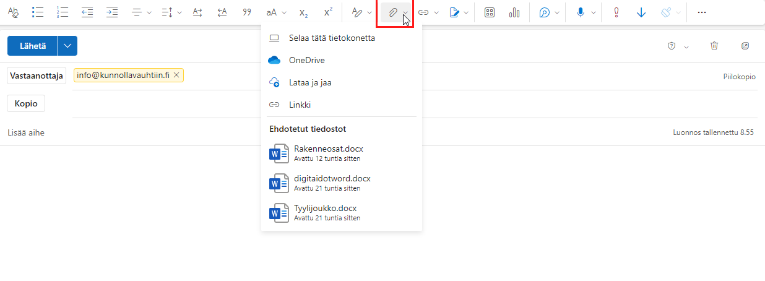Open the Loop component dropdown arrow
The image size is (765, 281).
coord(557,12)
